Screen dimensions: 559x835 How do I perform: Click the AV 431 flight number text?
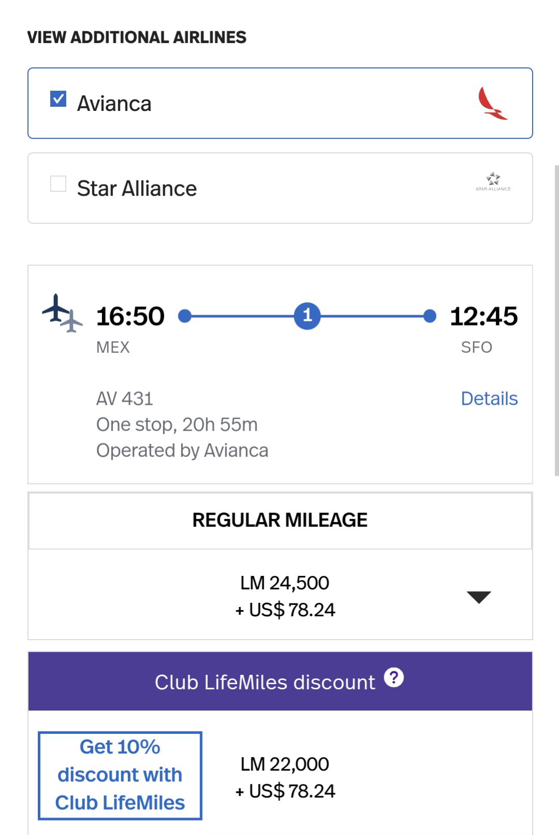125,399
